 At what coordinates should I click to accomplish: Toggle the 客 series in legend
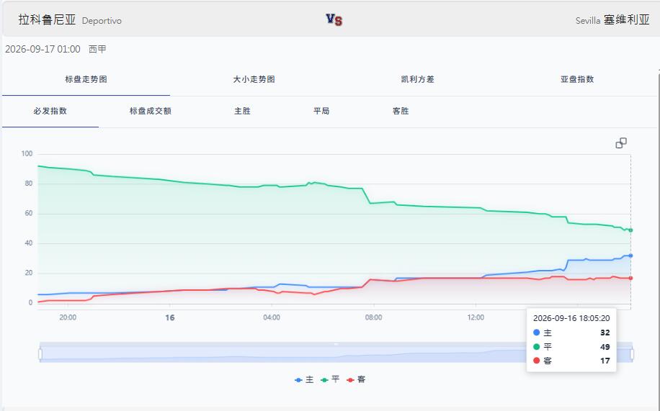pyautogui.click(x=356, y=379)
